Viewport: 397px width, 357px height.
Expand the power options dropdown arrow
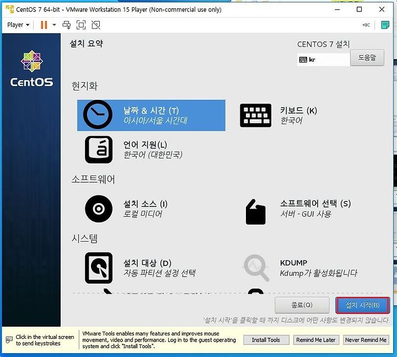pos(54,25)
